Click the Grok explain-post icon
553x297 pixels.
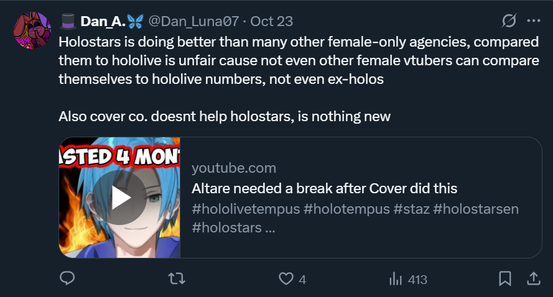pos(509,21)
